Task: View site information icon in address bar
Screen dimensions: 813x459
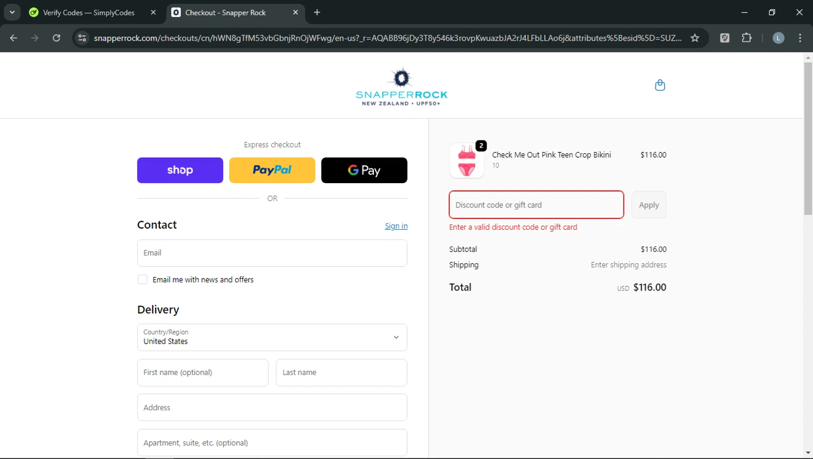Action: [x=82, y=38]
